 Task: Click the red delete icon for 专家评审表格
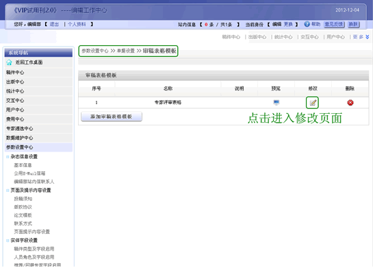click(x=350, y=103)
